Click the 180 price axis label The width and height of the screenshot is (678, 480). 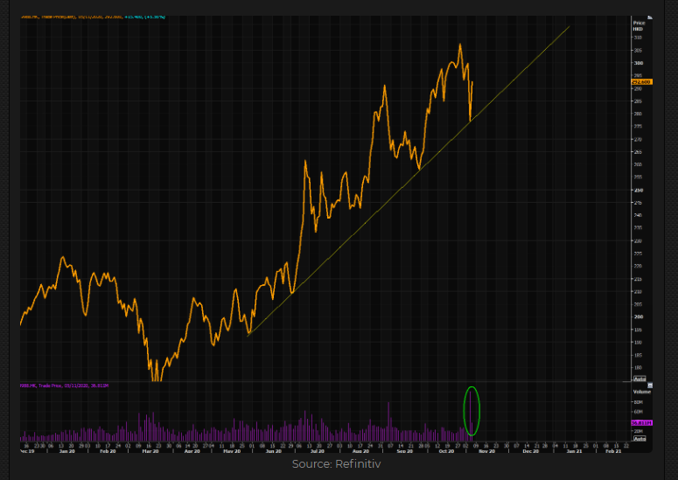[638, 368]
